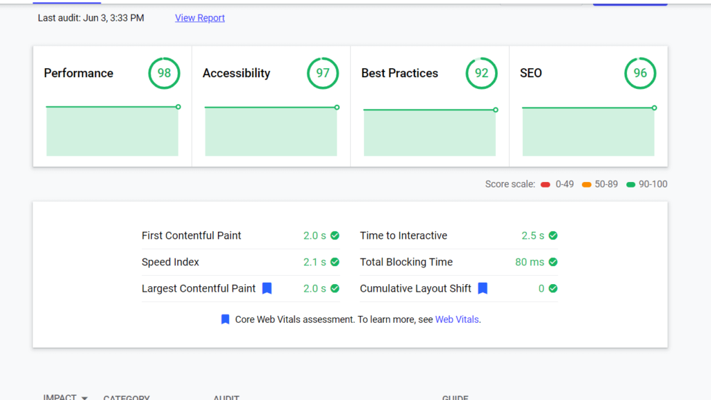This screenshot has height=400, width=711.
Task: Click the AUDIT column header
Action: tap(226, 398)
